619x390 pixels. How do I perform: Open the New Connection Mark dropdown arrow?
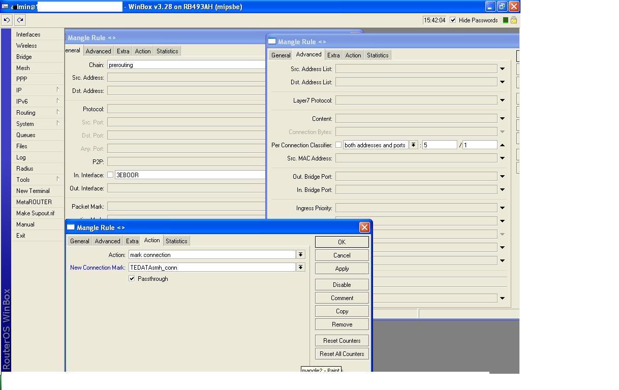pos(301,267)
